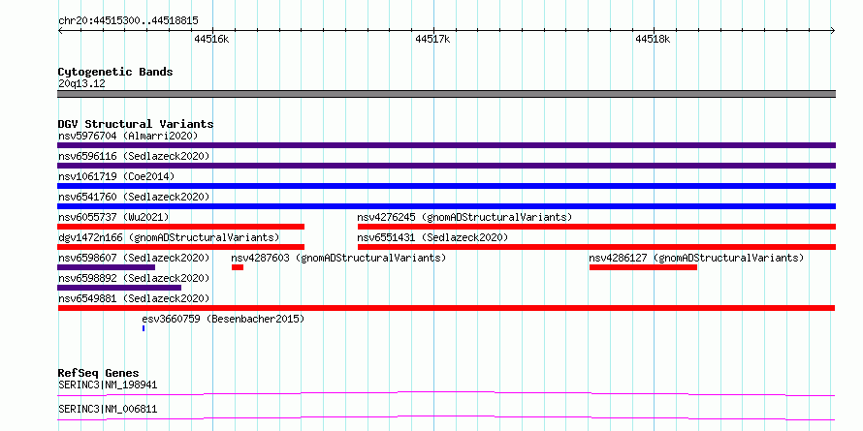Viewport: 863px width, 431px height.
Task: Open the RefSeq Genes track title
Action: [98, 373]
